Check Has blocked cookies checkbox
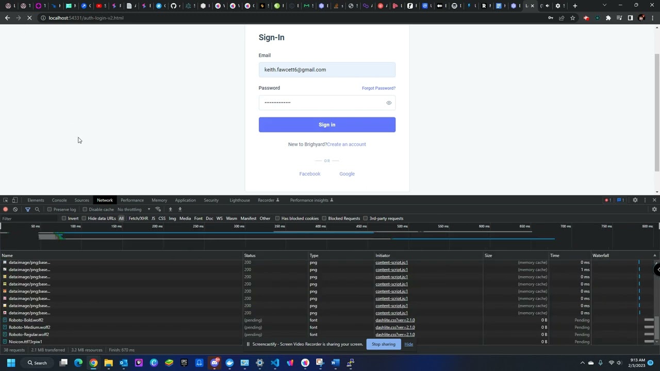This screenshot has height=371, width=660. 277,218
